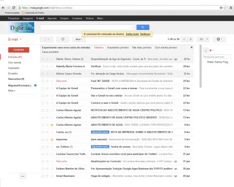This screenshot has width=234, height=187.
Task: Open the E-mail product switcher dropdown
Action: point(15,39)
